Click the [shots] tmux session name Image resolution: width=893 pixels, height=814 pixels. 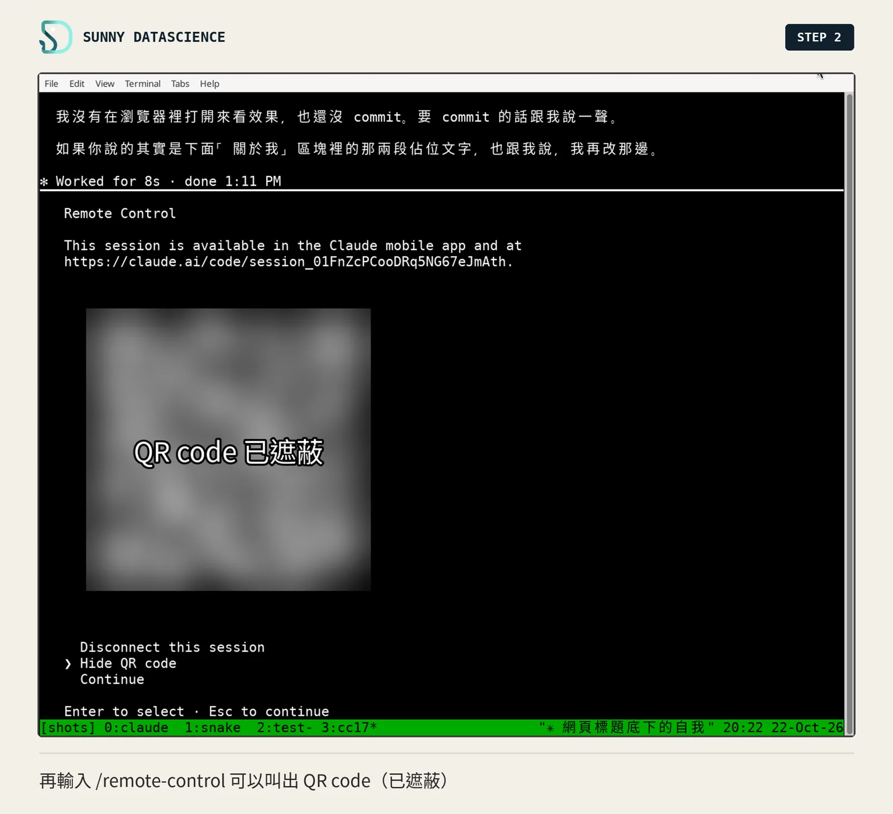(68, 728)
